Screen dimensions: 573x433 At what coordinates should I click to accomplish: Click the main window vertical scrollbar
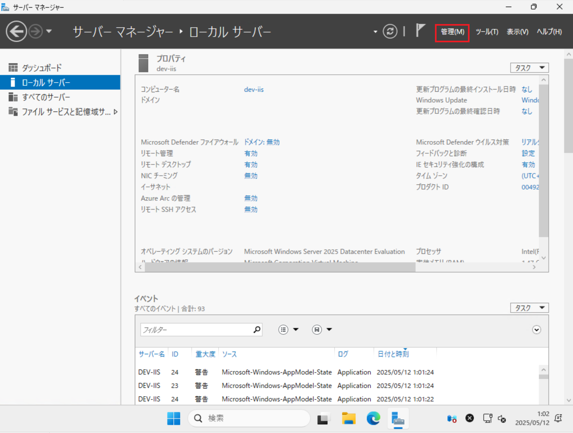pos(569,106)
